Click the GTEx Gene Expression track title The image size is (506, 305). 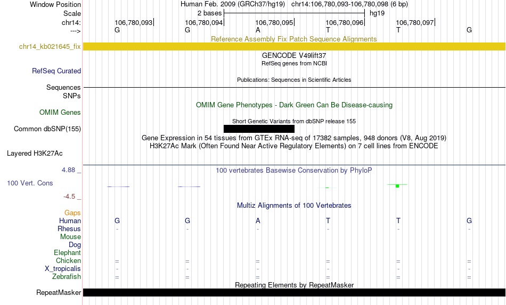[294, 138]
